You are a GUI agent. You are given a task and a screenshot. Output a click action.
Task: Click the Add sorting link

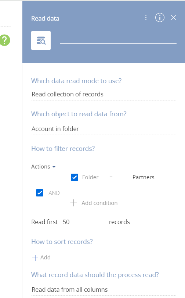pyautogui.click(x=45, y=258)
